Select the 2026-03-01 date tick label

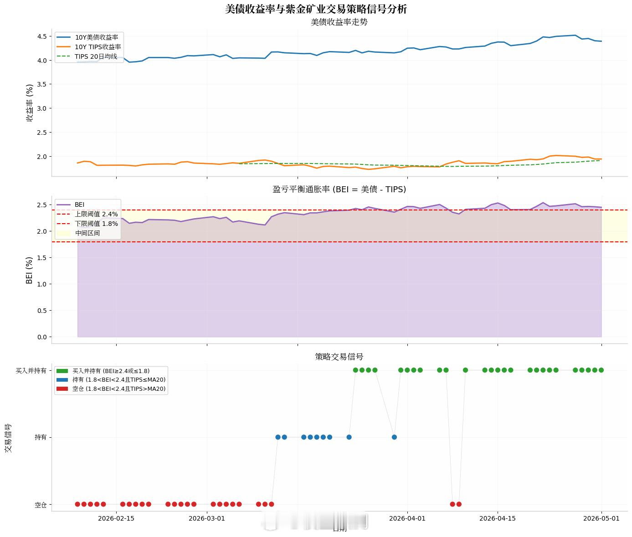coord(207,518)
